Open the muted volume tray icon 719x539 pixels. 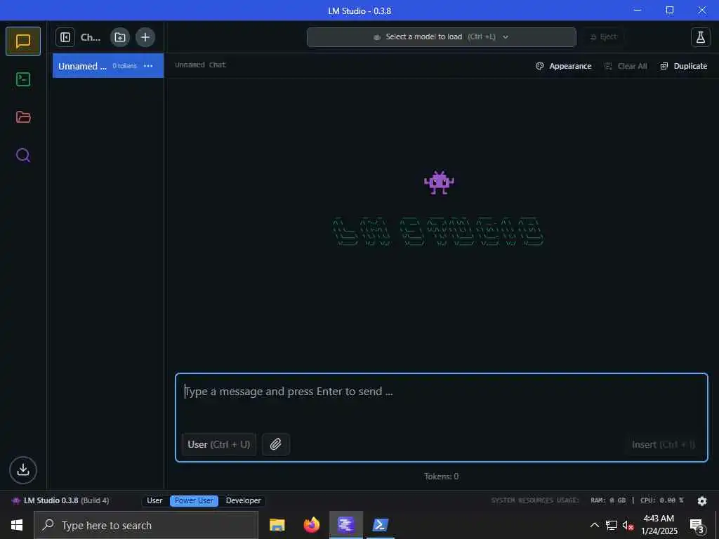[628, 525]
